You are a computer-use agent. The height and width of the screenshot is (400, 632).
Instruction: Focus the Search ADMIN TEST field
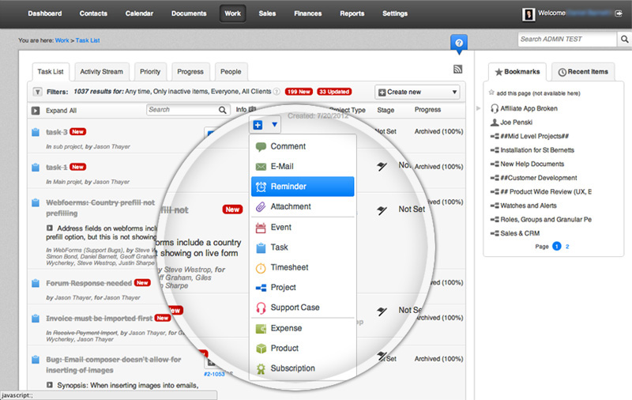(567, 39)
